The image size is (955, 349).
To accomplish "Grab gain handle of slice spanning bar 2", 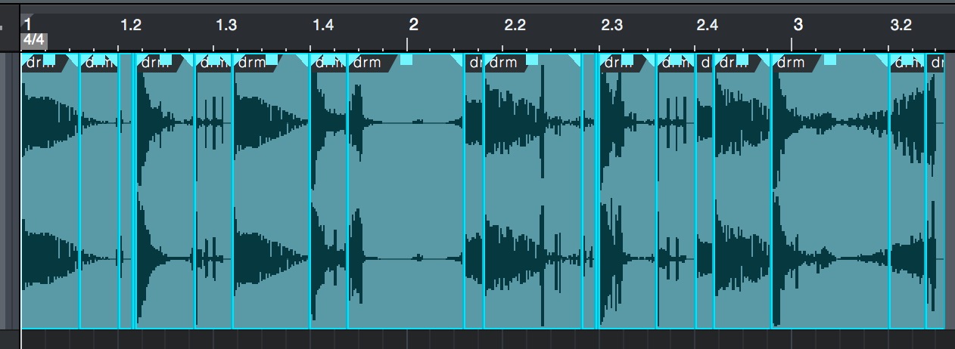I will point(406,59).
